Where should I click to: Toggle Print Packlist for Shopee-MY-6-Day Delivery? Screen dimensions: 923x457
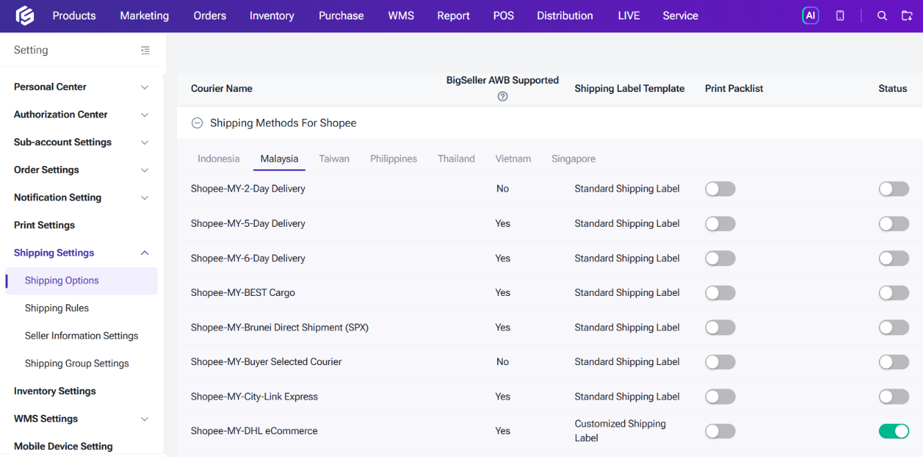(x=720, y=258)
